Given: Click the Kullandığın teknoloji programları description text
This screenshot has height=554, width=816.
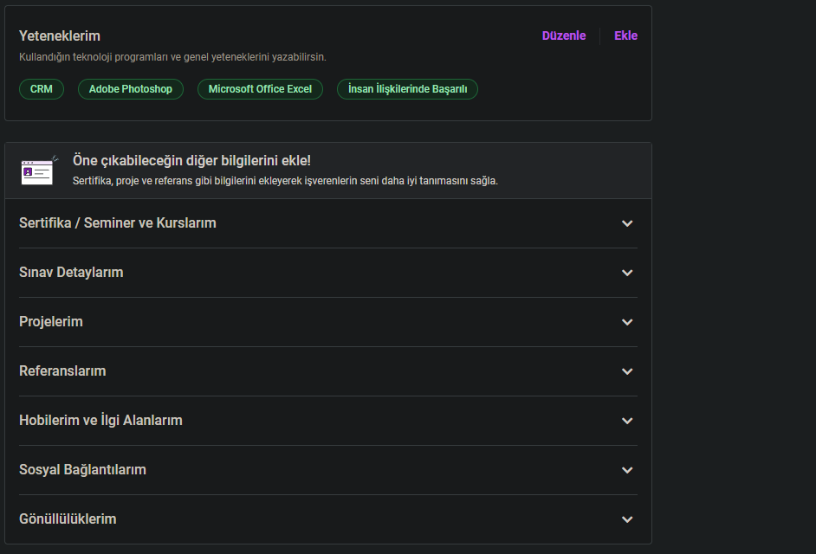Looking at the screenshot, I should point(172,57).
